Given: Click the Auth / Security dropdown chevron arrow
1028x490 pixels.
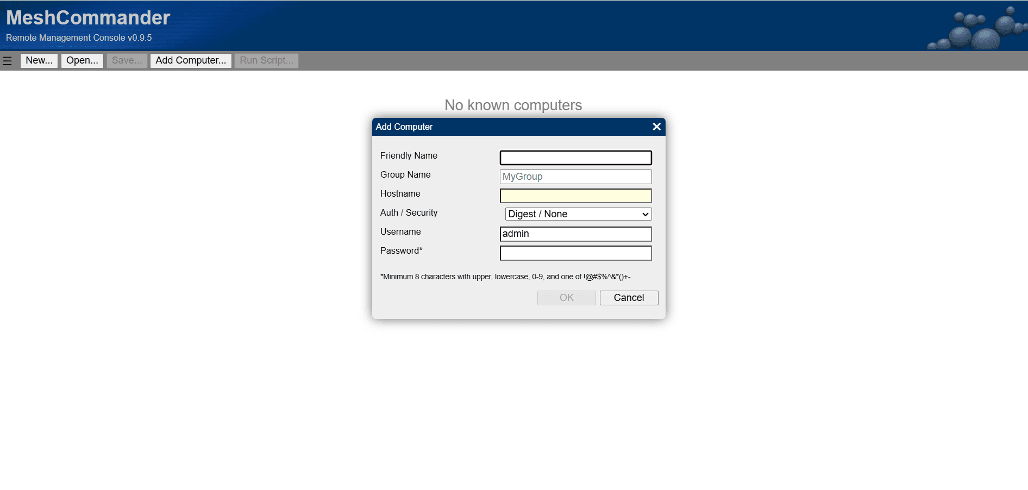Looking at the screenshot, I should pyautogui.click(x=645, y=213).
